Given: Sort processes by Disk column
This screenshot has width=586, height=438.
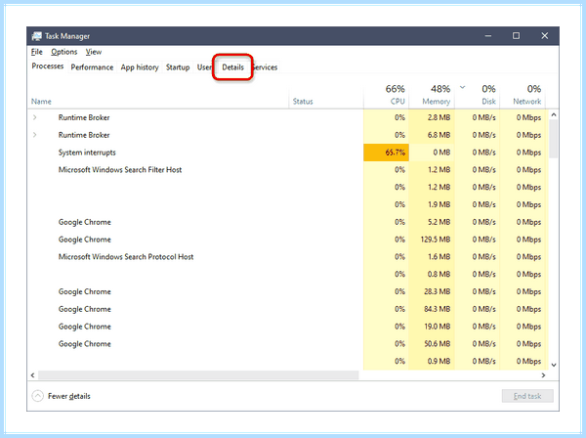Looking at the screenshot, I should (478, 95).
